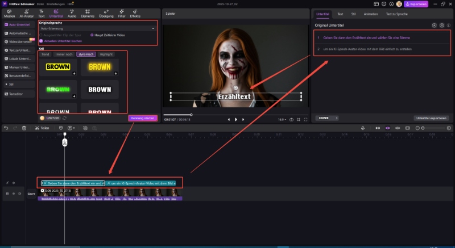Viewport: 455px width, 248px height.
Task: Select the Trend style category
Action: [45, 54]
